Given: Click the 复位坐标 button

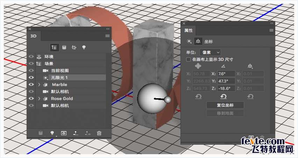Looking at the screenshot, I should 225,105.
